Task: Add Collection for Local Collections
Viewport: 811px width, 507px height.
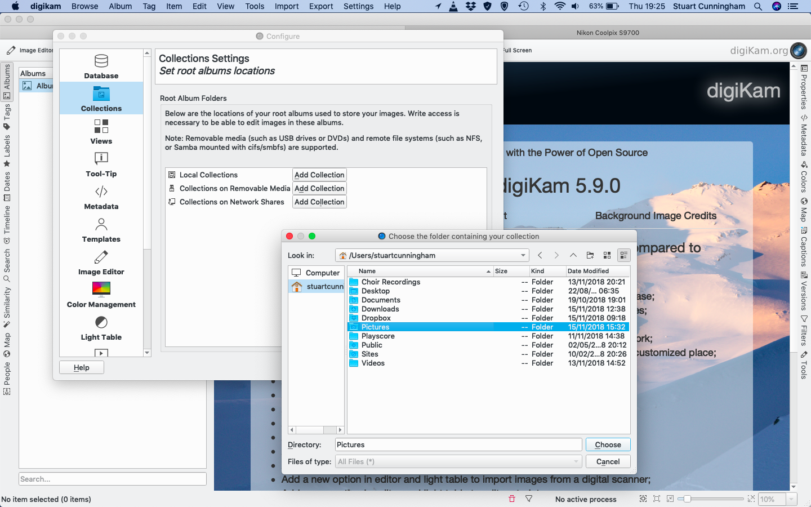Action: tap(319, 175)
